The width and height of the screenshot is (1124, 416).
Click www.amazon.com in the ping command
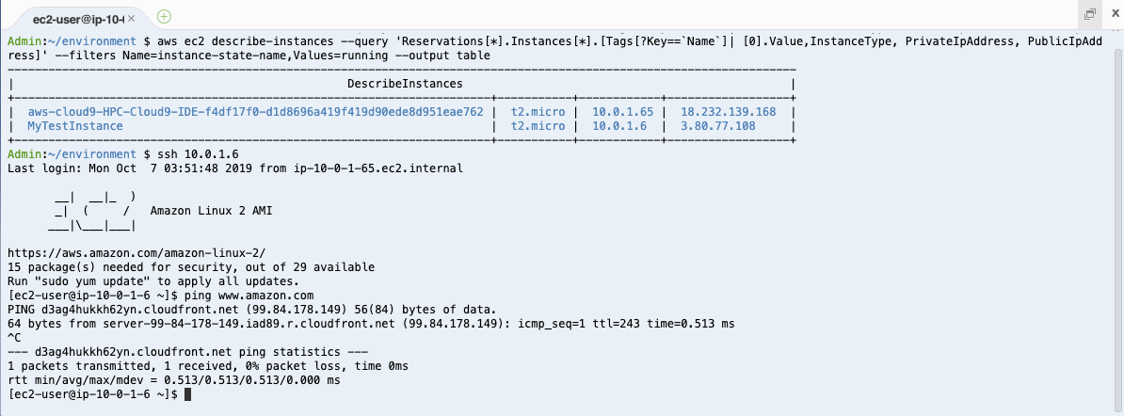point(266,296)
